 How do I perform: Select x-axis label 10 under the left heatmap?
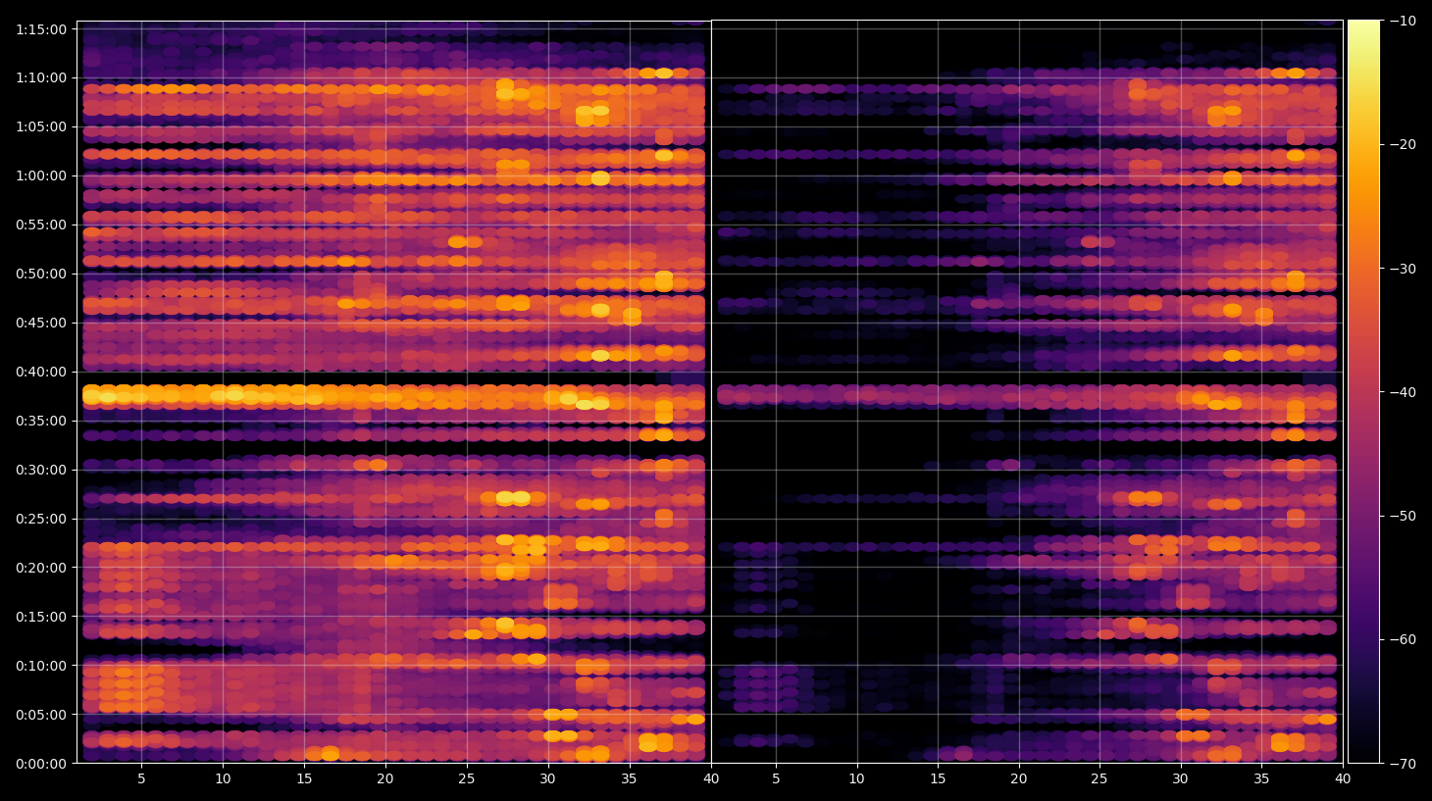[x=223, y=779]
